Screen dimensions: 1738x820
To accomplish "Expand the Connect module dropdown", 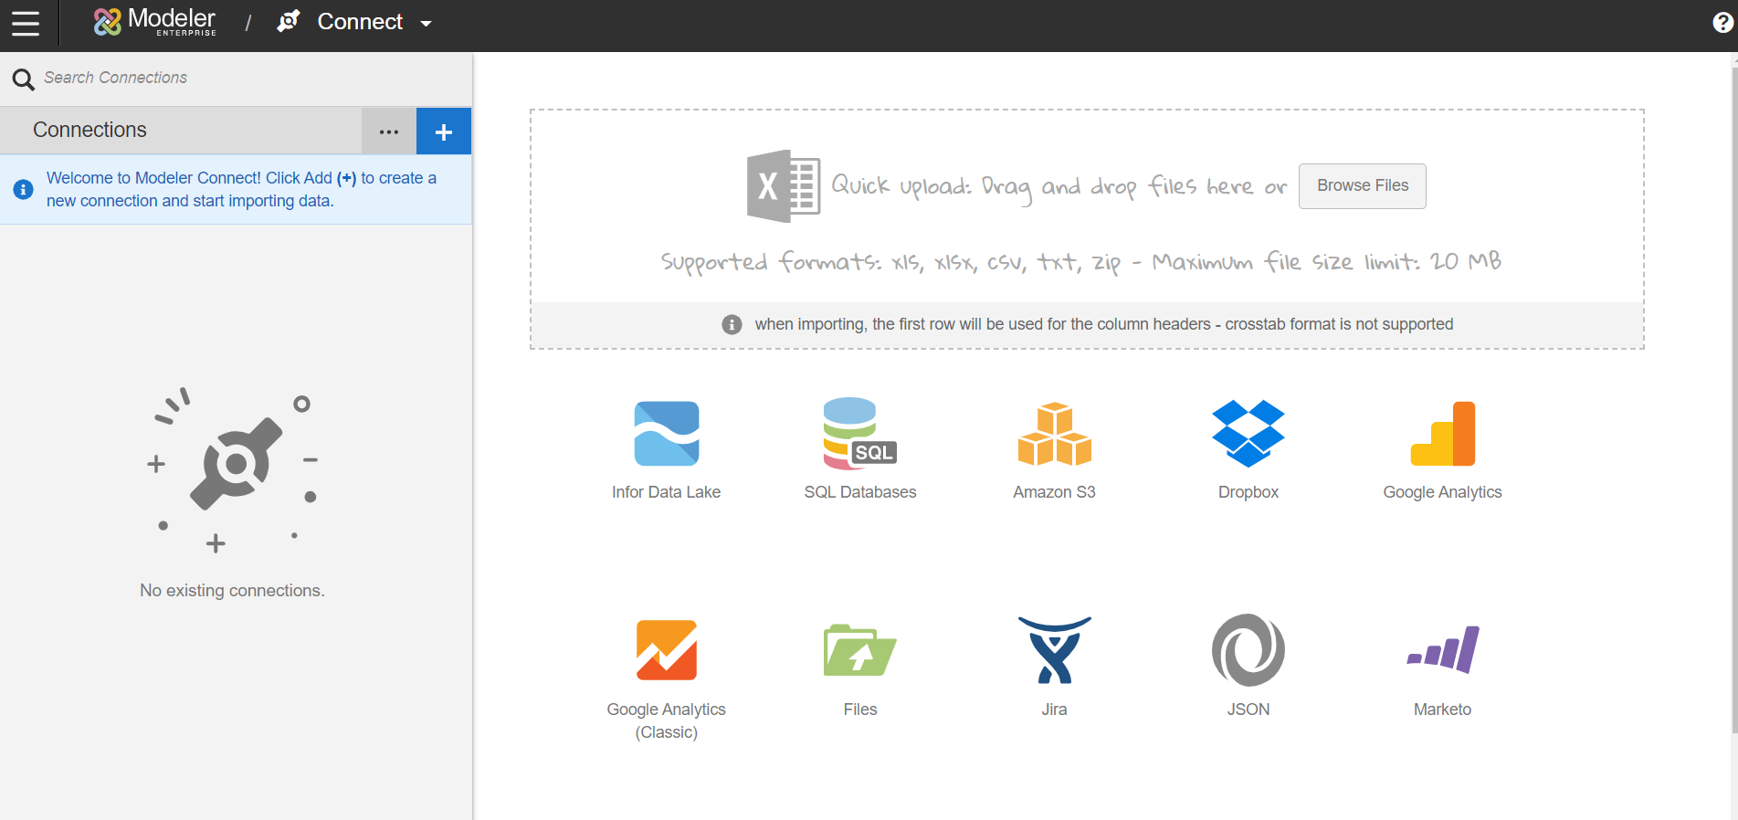I will tap(426, 23).
